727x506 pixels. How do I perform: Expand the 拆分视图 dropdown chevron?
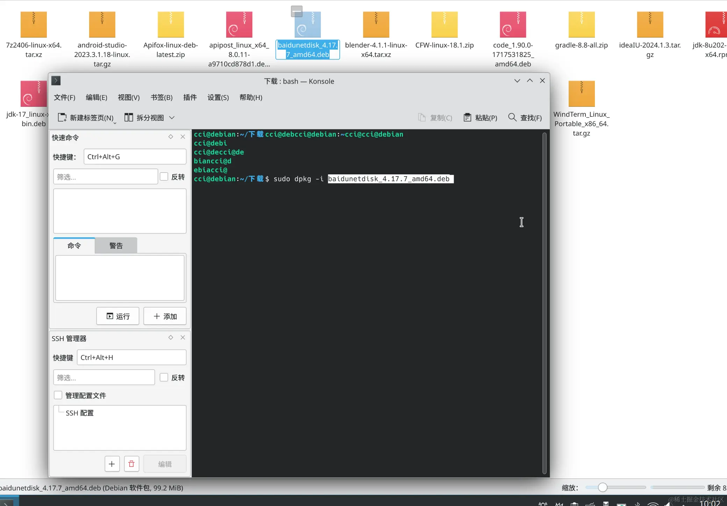pyautogui.click(x=172, y=118)
